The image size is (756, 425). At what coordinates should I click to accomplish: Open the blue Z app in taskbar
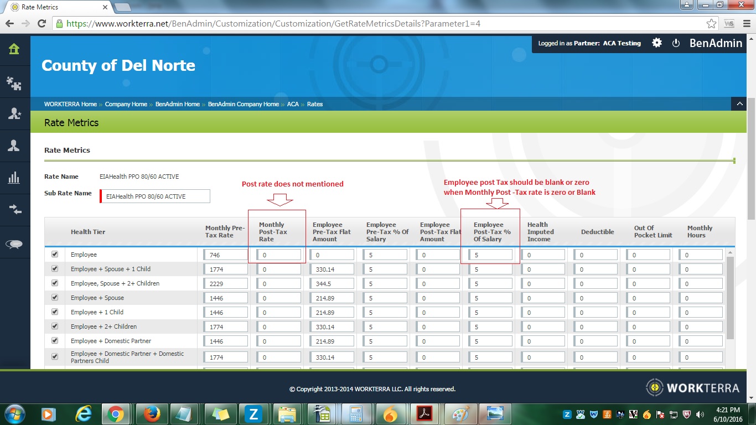(255, 414)
